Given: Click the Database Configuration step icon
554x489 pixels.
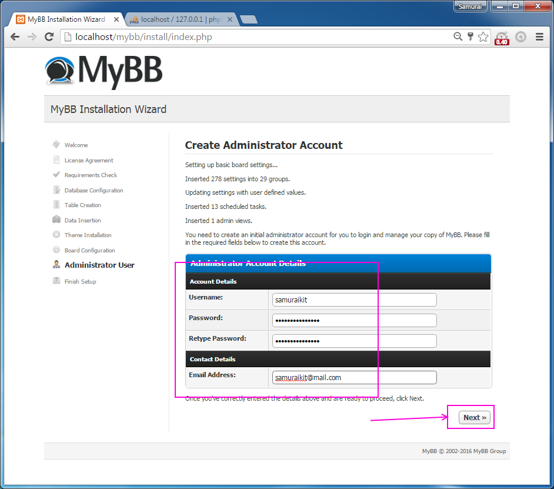Looking at the screenshot, I should (x=56, y=190).
